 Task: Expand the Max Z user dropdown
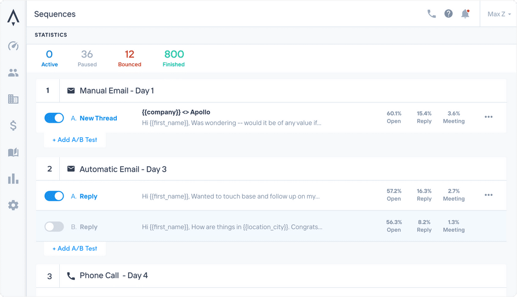coord(499,14)
